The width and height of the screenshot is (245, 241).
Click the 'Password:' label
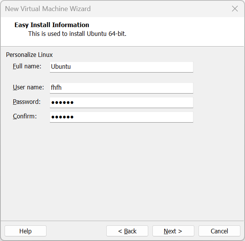(27, 102)
